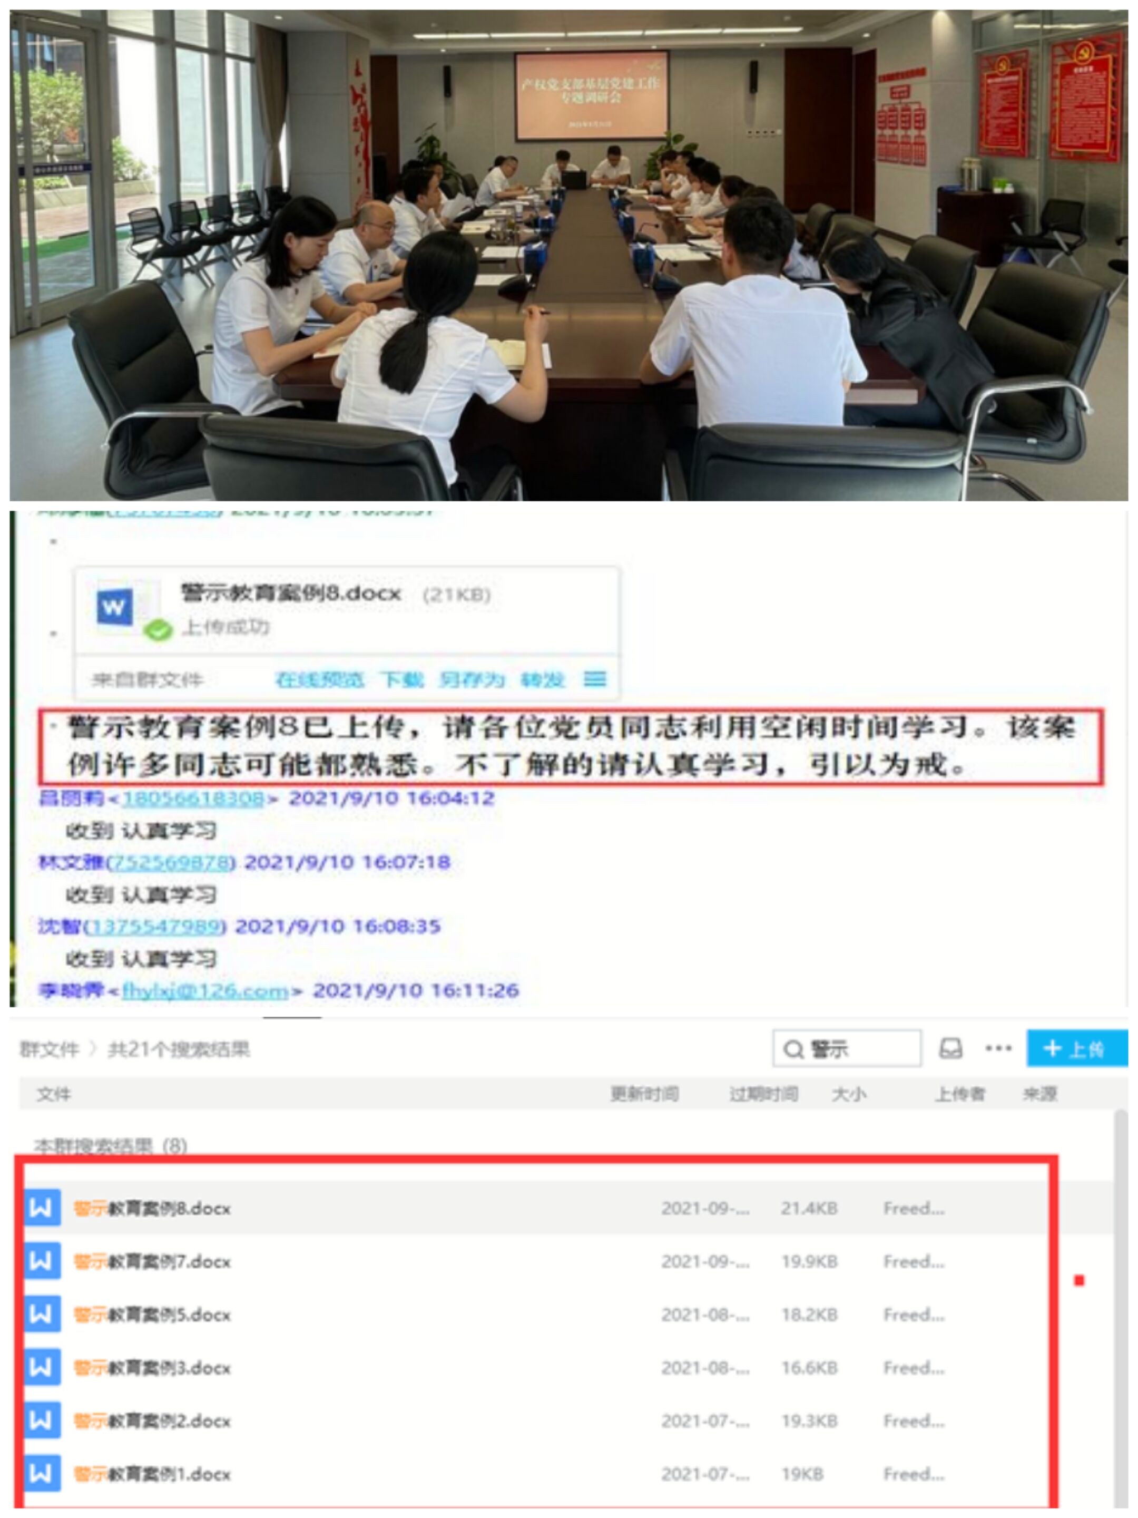Click the search box containing 警示
Screen dimensions: 1138x1518
(847, 1048)
